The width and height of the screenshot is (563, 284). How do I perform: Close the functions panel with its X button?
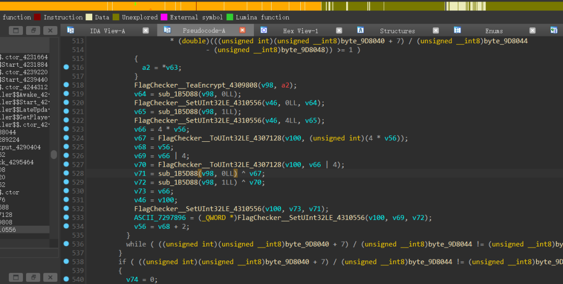(50, 31)
